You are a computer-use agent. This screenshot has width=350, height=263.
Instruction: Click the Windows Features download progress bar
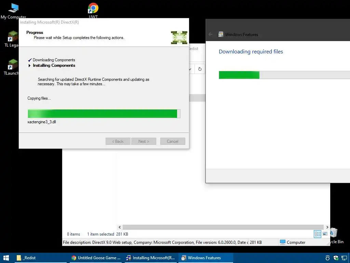point(284,75)
